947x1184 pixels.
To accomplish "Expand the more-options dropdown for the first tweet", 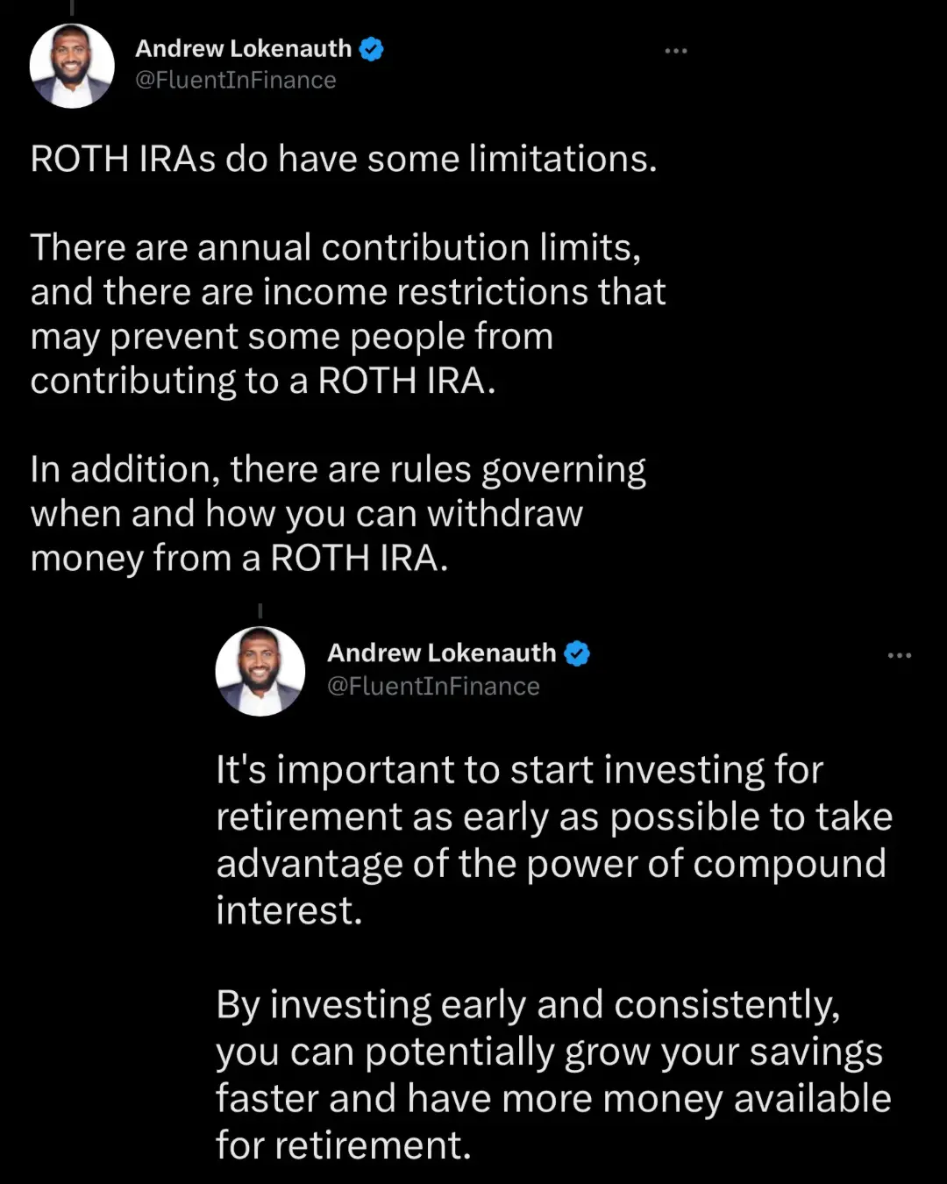I will coord(676,50).
